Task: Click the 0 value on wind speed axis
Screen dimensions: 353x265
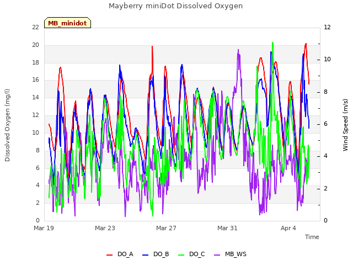Action: pos(325,220)
